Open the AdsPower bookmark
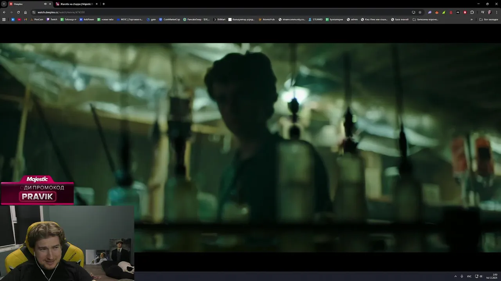501x281 pixels. pyautogui.click(x=87, y=19)
